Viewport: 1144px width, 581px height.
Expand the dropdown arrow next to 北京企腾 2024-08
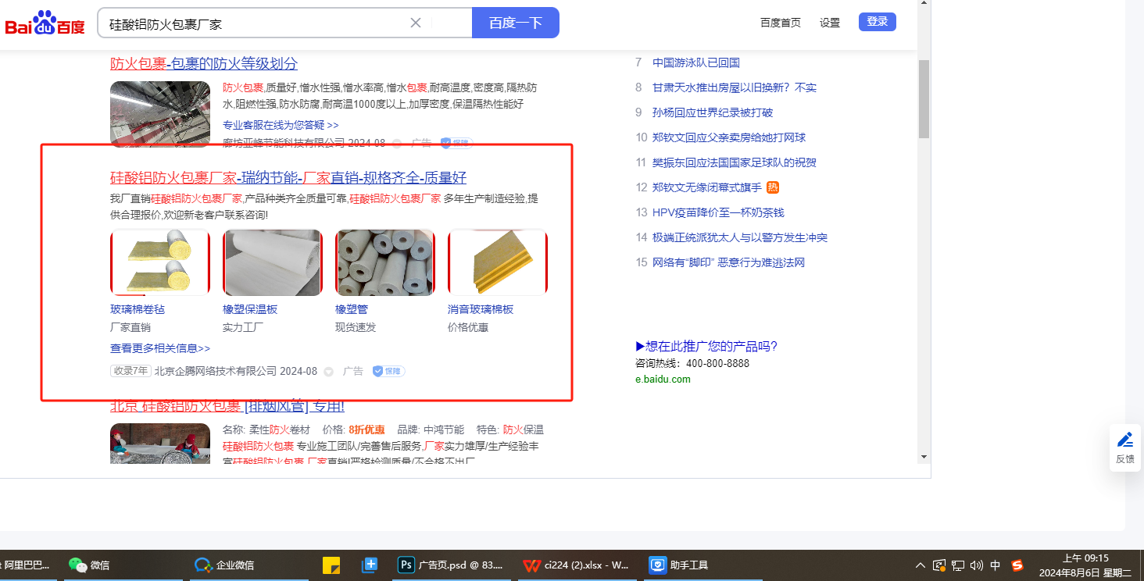point(328,372)
